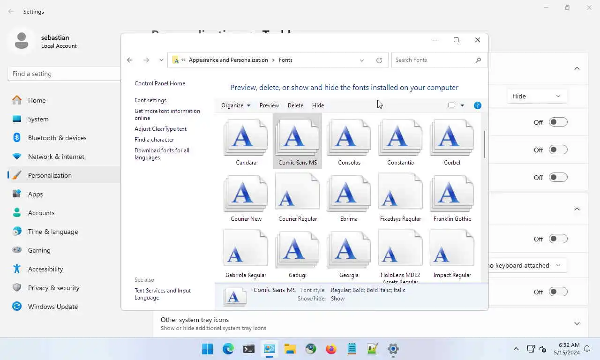Click Appearance and Personalization breadcrumb
Viewport: 600px width, 360px height.
coord(228,60)
